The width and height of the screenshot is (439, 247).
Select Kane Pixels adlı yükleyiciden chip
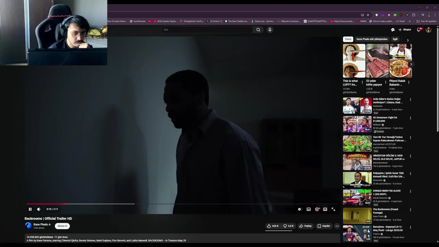(372, 39)
